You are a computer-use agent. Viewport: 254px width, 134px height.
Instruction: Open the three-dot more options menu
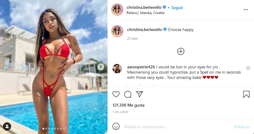point(246,10)
